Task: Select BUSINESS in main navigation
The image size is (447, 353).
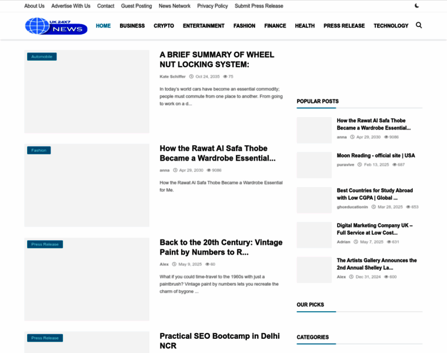Action: point(132,26)
